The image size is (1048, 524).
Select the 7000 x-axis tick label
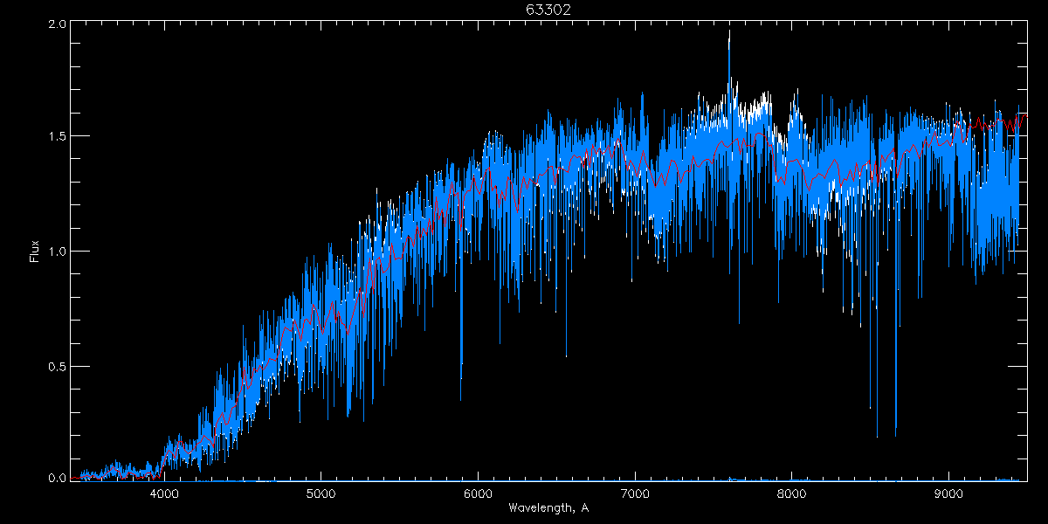click(635, 493)
